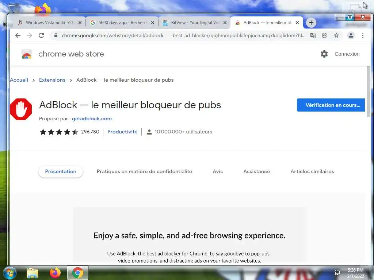Open File Explorer from the taskbar
Image resolution: width=374 pixels, height=280 pixels.
tap(33, 273)
